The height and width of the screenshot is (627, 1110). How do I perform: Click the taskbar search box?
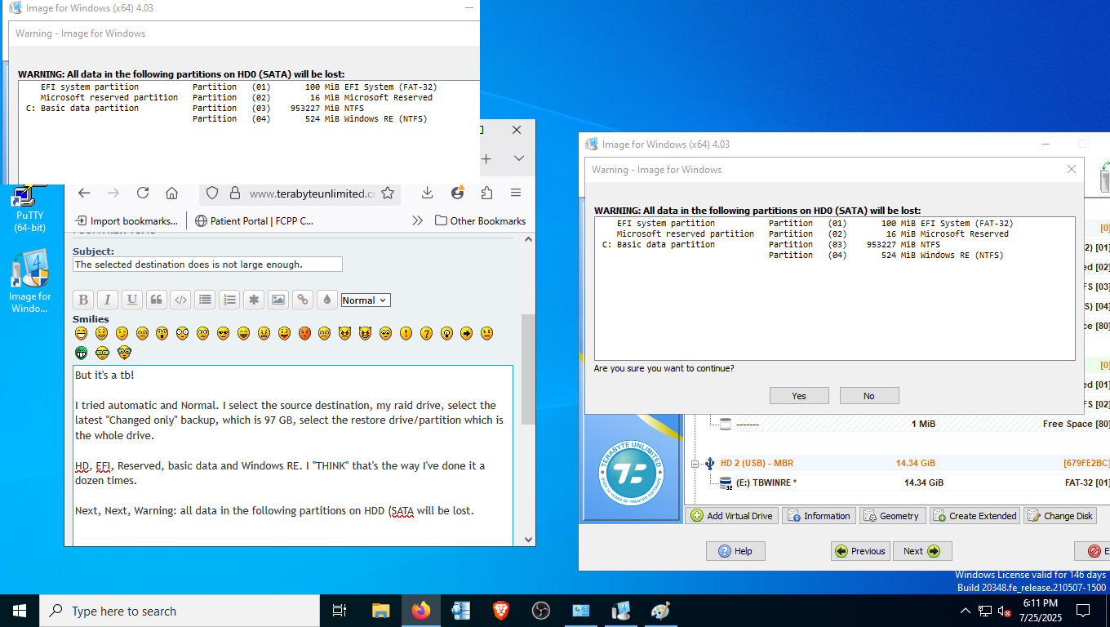pyautogui.click(x=180, y=611)
